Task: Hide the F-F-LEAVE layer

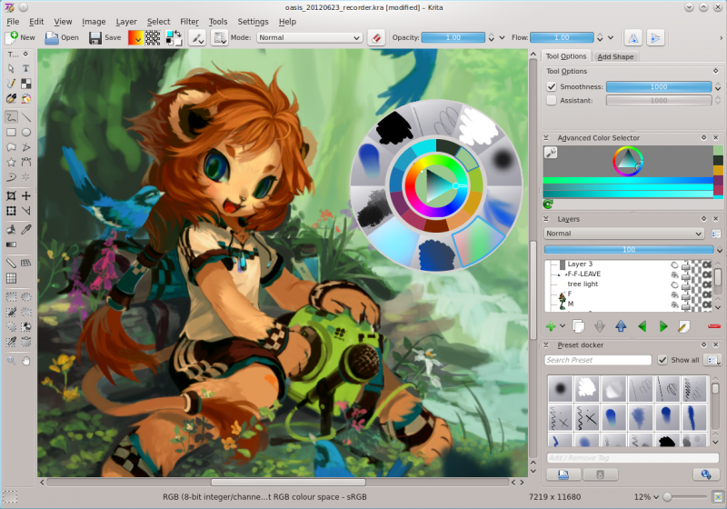Action: [674, 274]
